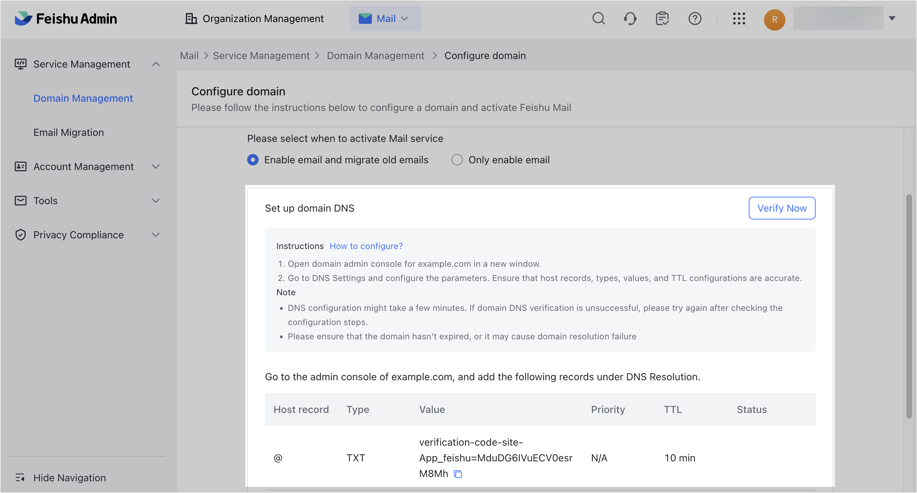Open the apps grid icon

coord(739,18)
